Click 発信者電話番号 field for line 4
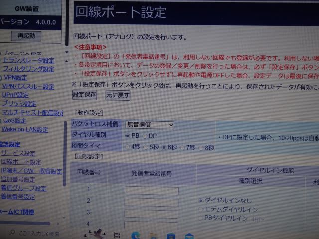The width and height of the screenshot is (319, 239). tap(151, 225)
